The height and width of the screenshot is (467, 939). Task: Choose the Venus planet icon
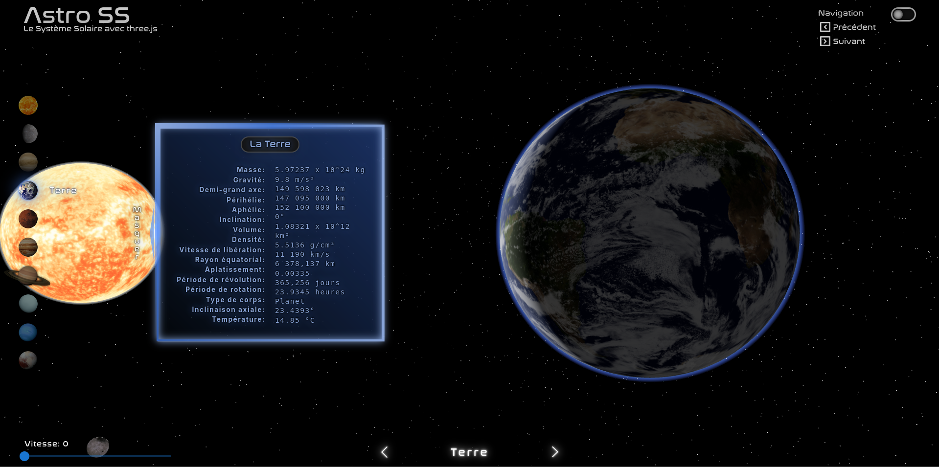tap(28, 162)
